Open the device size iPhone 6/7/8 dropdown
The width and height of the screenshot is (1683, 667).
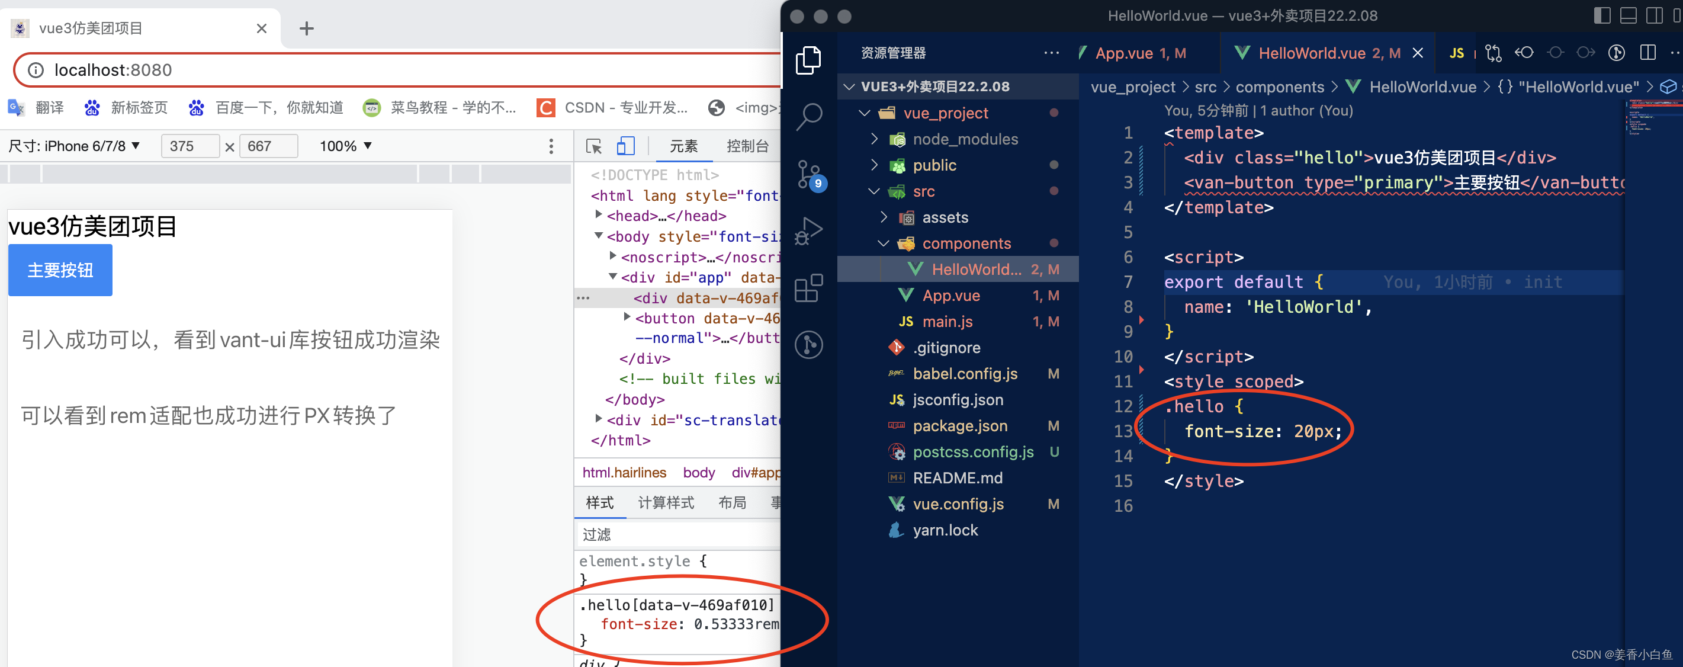pos(74,146)
